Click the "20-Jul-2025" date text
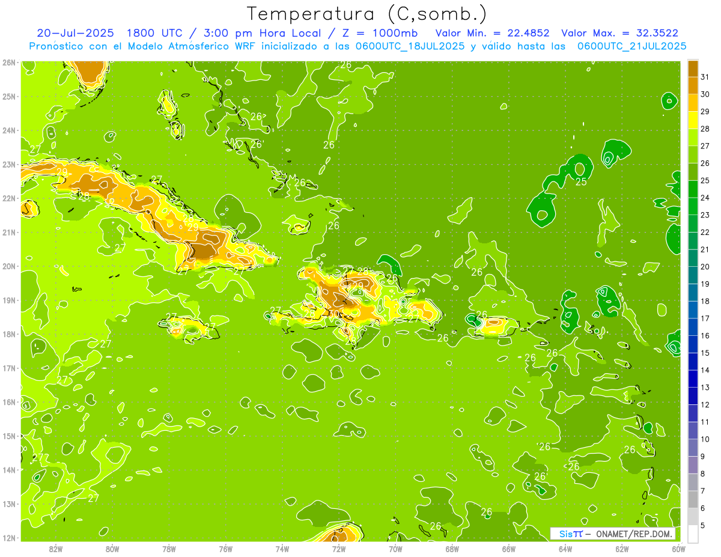Viewport: 721px width, 557px height. (x=75, y=33)
